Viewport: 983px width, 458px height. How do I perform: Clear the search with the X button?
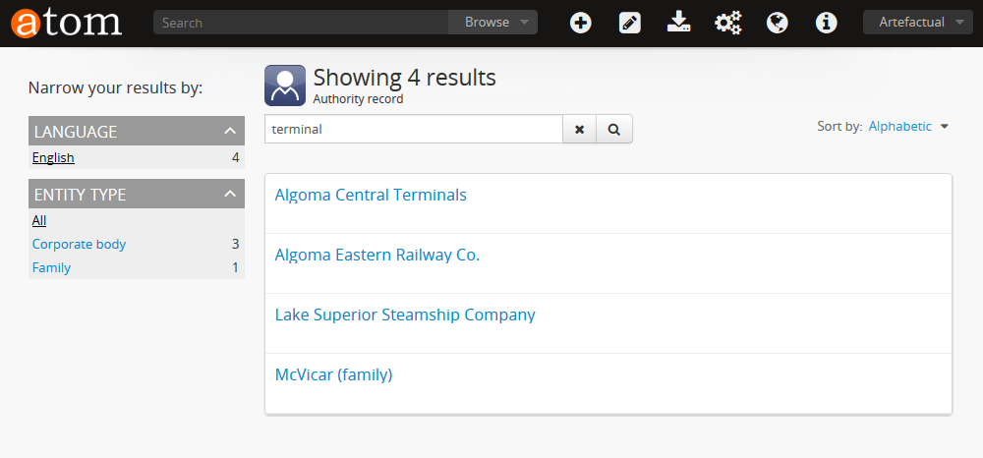[580, 129]
